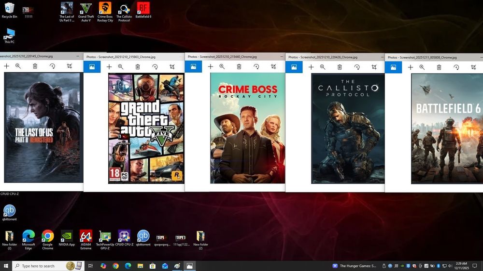Zoom the GTA V photo with the magnifier icon
Viewport: 483px width, 271px height.
120,67
